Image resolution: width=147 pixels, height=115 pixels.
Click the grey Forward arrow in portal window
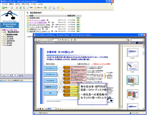(x=12, y=8)
